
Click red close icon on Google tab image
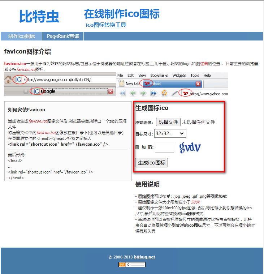pos(111,91)
